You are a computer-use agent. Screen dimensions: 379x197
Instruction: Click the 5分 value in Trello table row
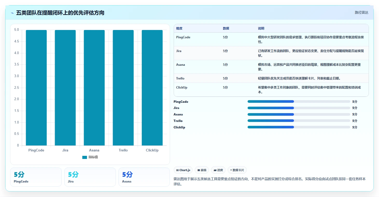point(225,78)
